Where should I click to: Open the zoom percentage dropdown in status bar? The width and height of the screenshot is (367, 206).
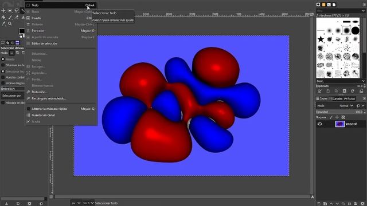coord(88,203)
